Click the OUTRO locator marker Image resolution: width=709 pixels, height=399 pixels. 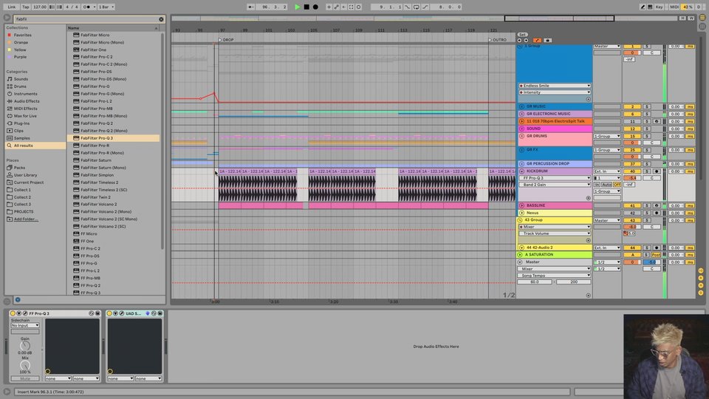tap(497, 40)
